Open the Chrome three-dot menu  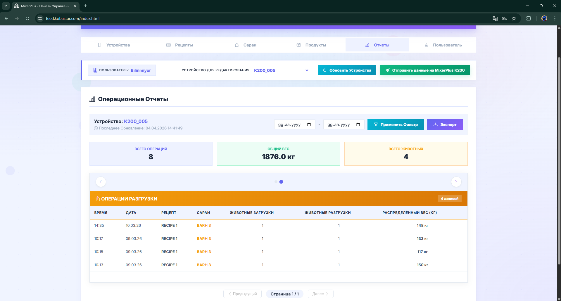pyautogui.click(x=555, y=18)
